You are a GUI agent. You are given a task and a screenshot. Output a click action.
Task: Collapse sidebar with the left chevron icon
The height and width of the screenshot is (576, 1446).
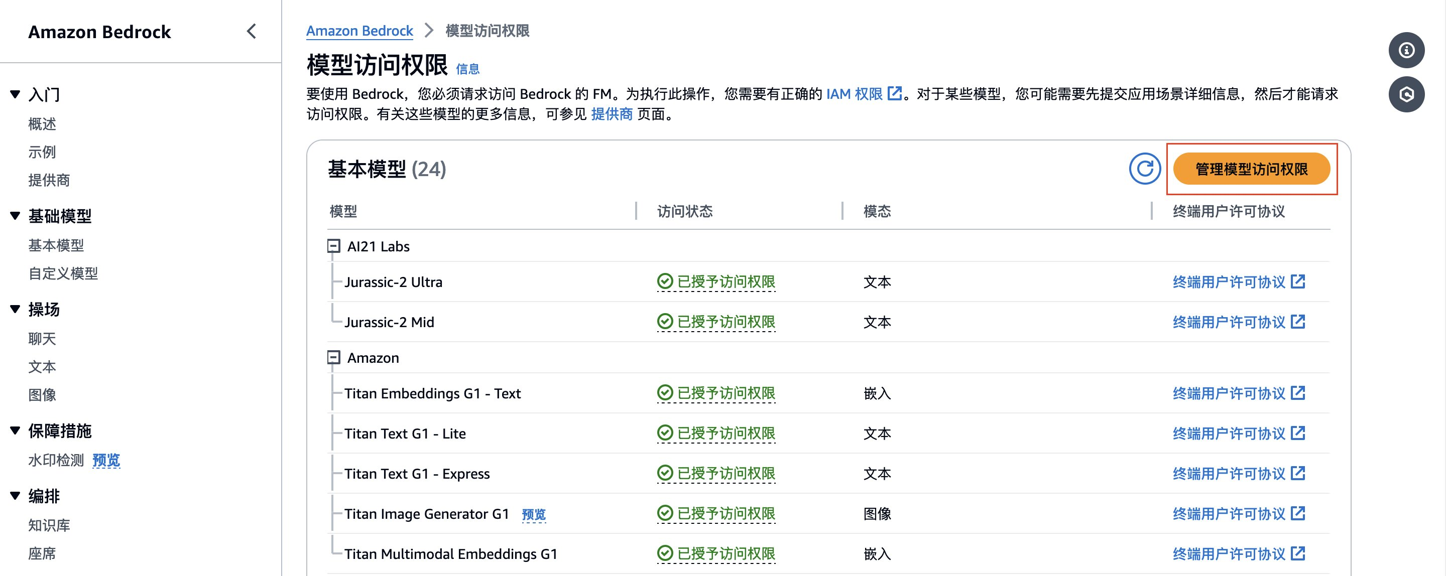[252, 32]
